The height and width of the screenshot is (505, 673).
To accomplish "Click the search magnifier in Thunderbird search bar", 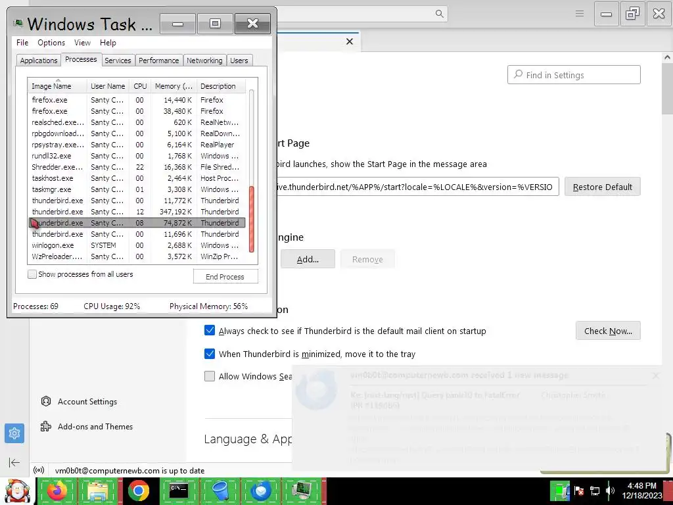I will tap(439, 14).
